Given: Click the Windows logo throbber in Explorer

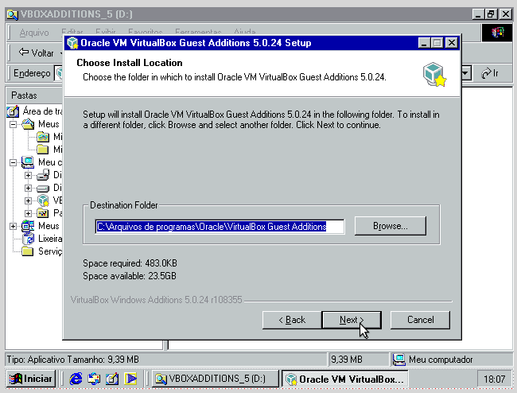Looking at the screenshot, I should point(498,33).
